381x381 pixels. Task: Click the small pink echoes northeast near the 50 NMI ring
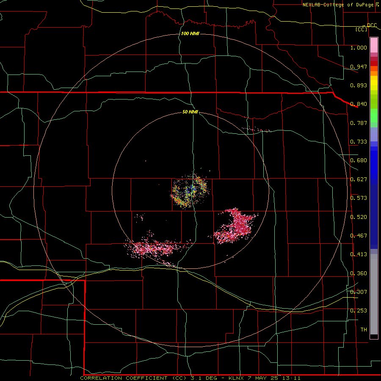257,130
